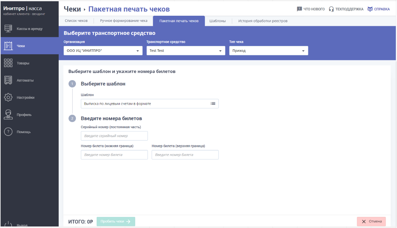Switch to Список чеков tab
The width and height of the screenshot is (397, 228).
tap(76, 21)
